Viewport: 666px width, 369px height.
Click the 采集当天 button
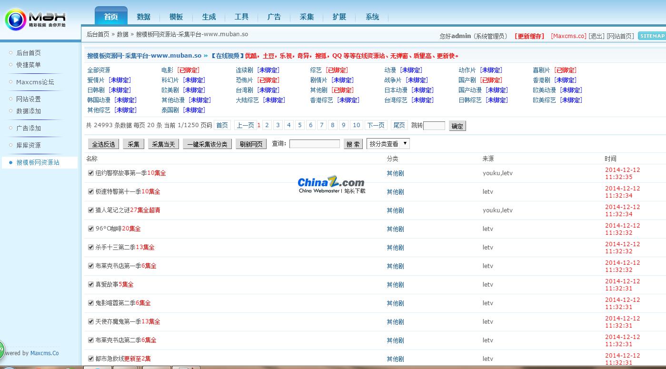tap(164, 144)
